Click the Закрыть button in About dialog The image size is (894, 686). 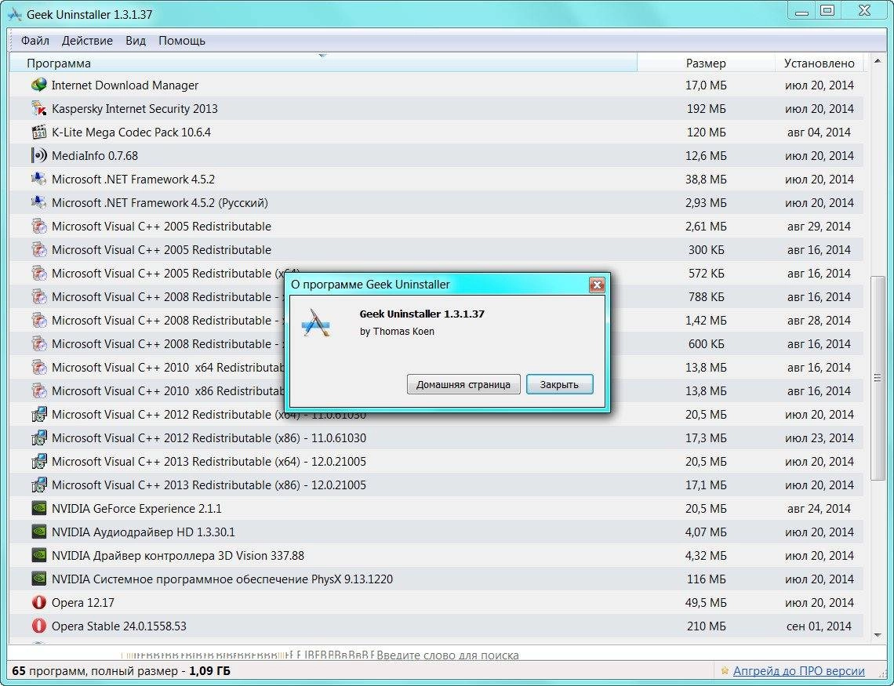click(x=559, y=385)
